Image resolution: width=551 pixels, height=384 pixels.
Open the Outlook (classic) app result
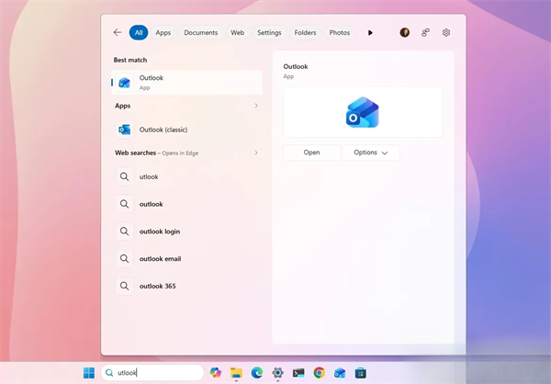pos(186,130)
